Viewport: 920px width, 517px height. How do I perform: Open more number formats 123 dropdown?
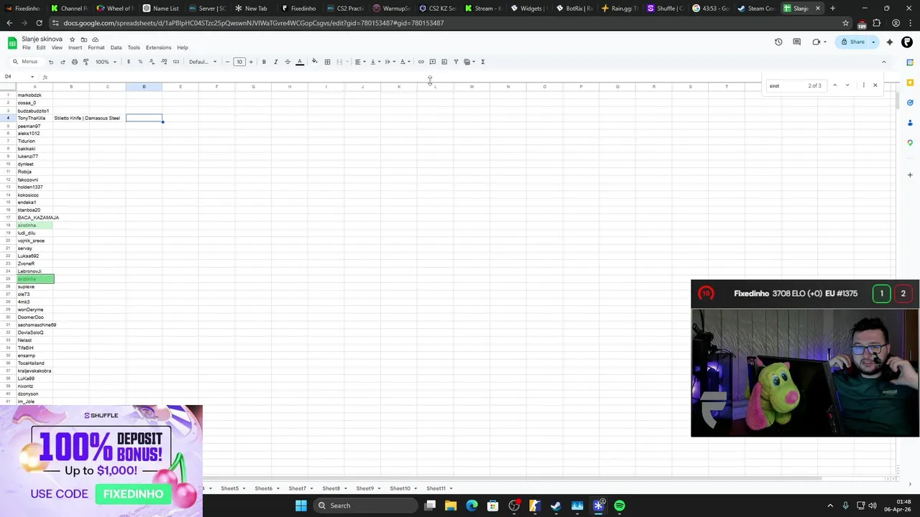click(175, 62)
